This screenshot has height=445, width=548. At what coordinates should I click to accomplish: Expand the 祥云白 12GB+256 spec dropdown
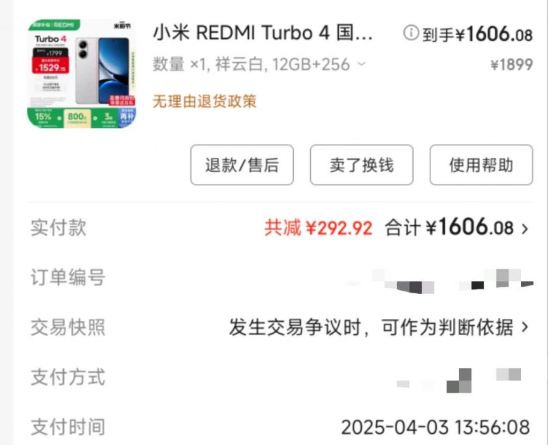361,64
